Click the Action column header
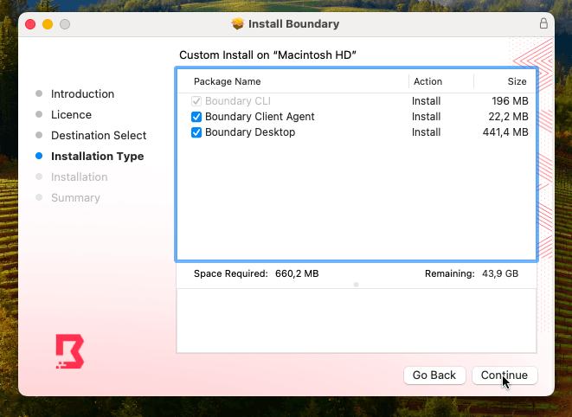Viewport: 572px width, 417px height. tap(427, 81)
